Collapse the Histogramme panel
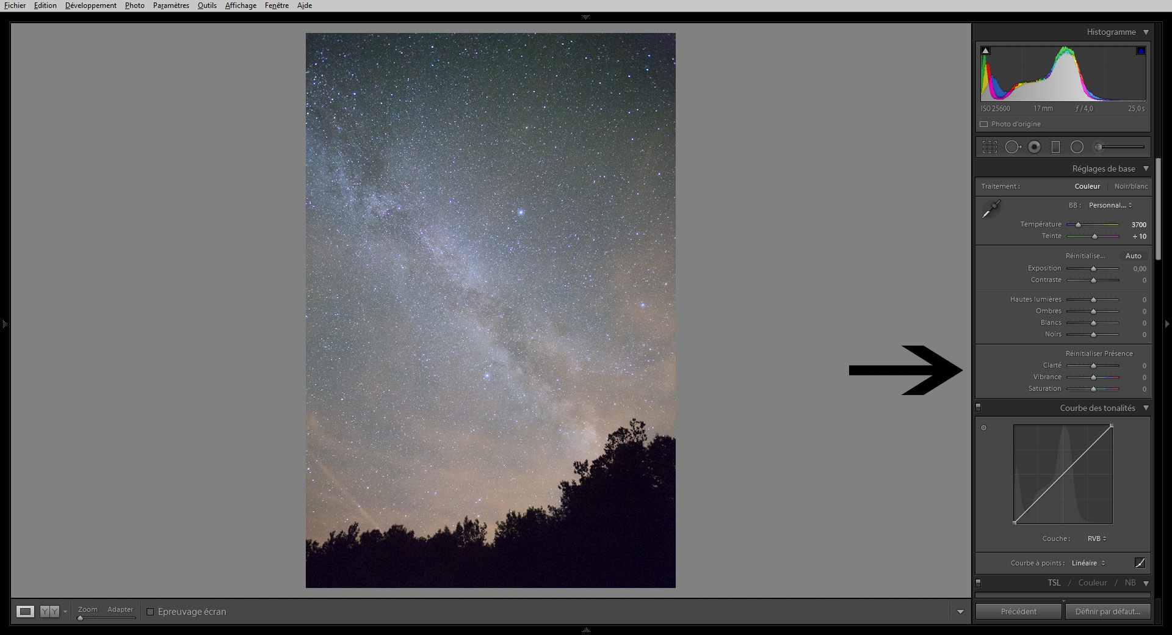The width and height of the screenshot is (1172, 635). click(x=1146, y=32)
